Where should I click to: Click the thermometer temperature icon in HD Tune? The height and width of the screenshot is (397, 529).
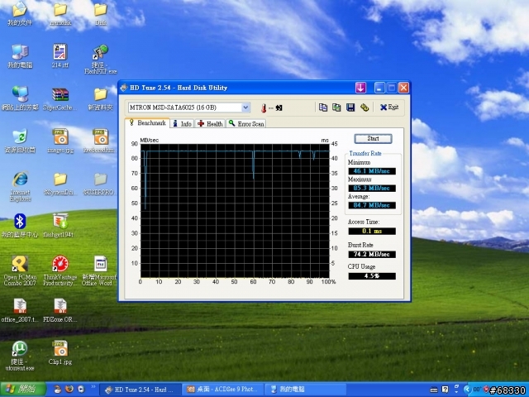264,108
